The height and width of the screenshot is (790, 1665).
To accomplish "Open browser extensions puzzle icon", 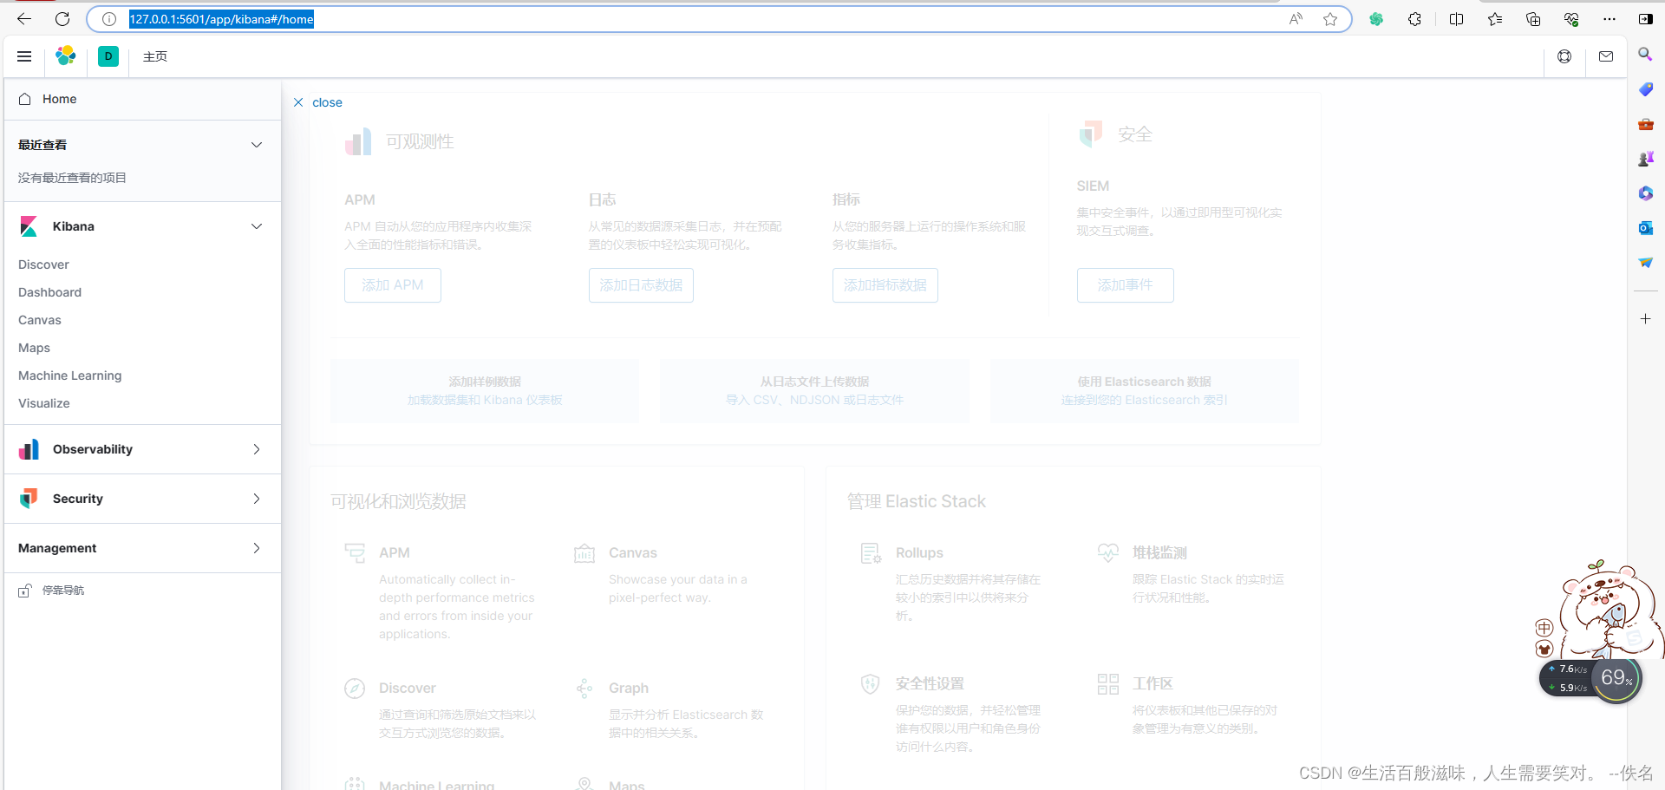I will tap(1414, 19).
